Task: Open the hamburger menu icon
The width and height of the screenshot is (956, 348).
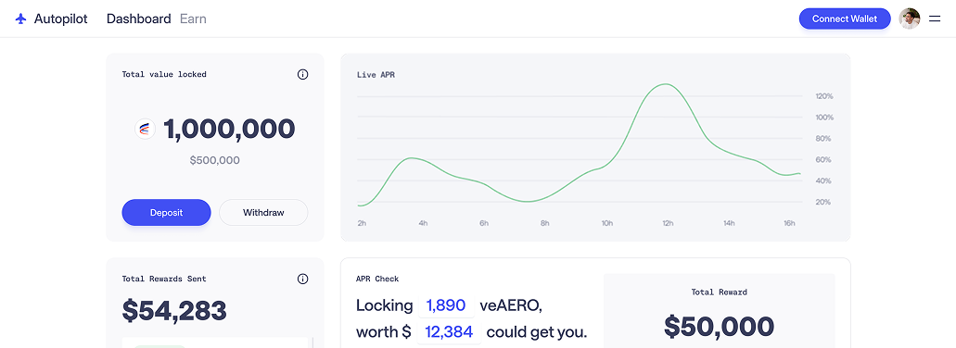Action: [x=935, y=19]
